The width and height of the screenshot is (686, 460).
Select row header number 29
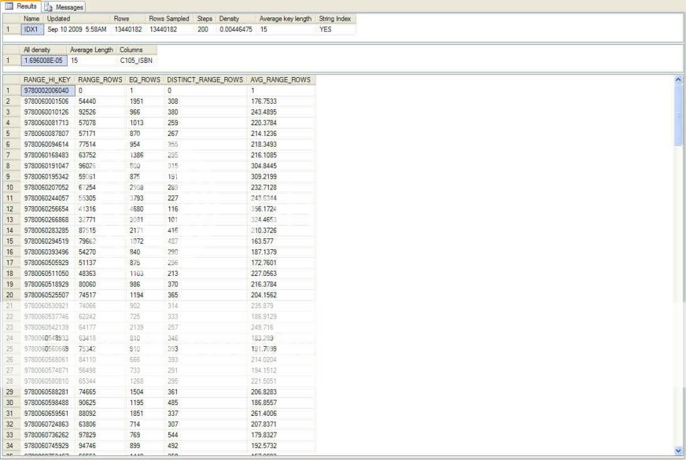coord(11,392)
